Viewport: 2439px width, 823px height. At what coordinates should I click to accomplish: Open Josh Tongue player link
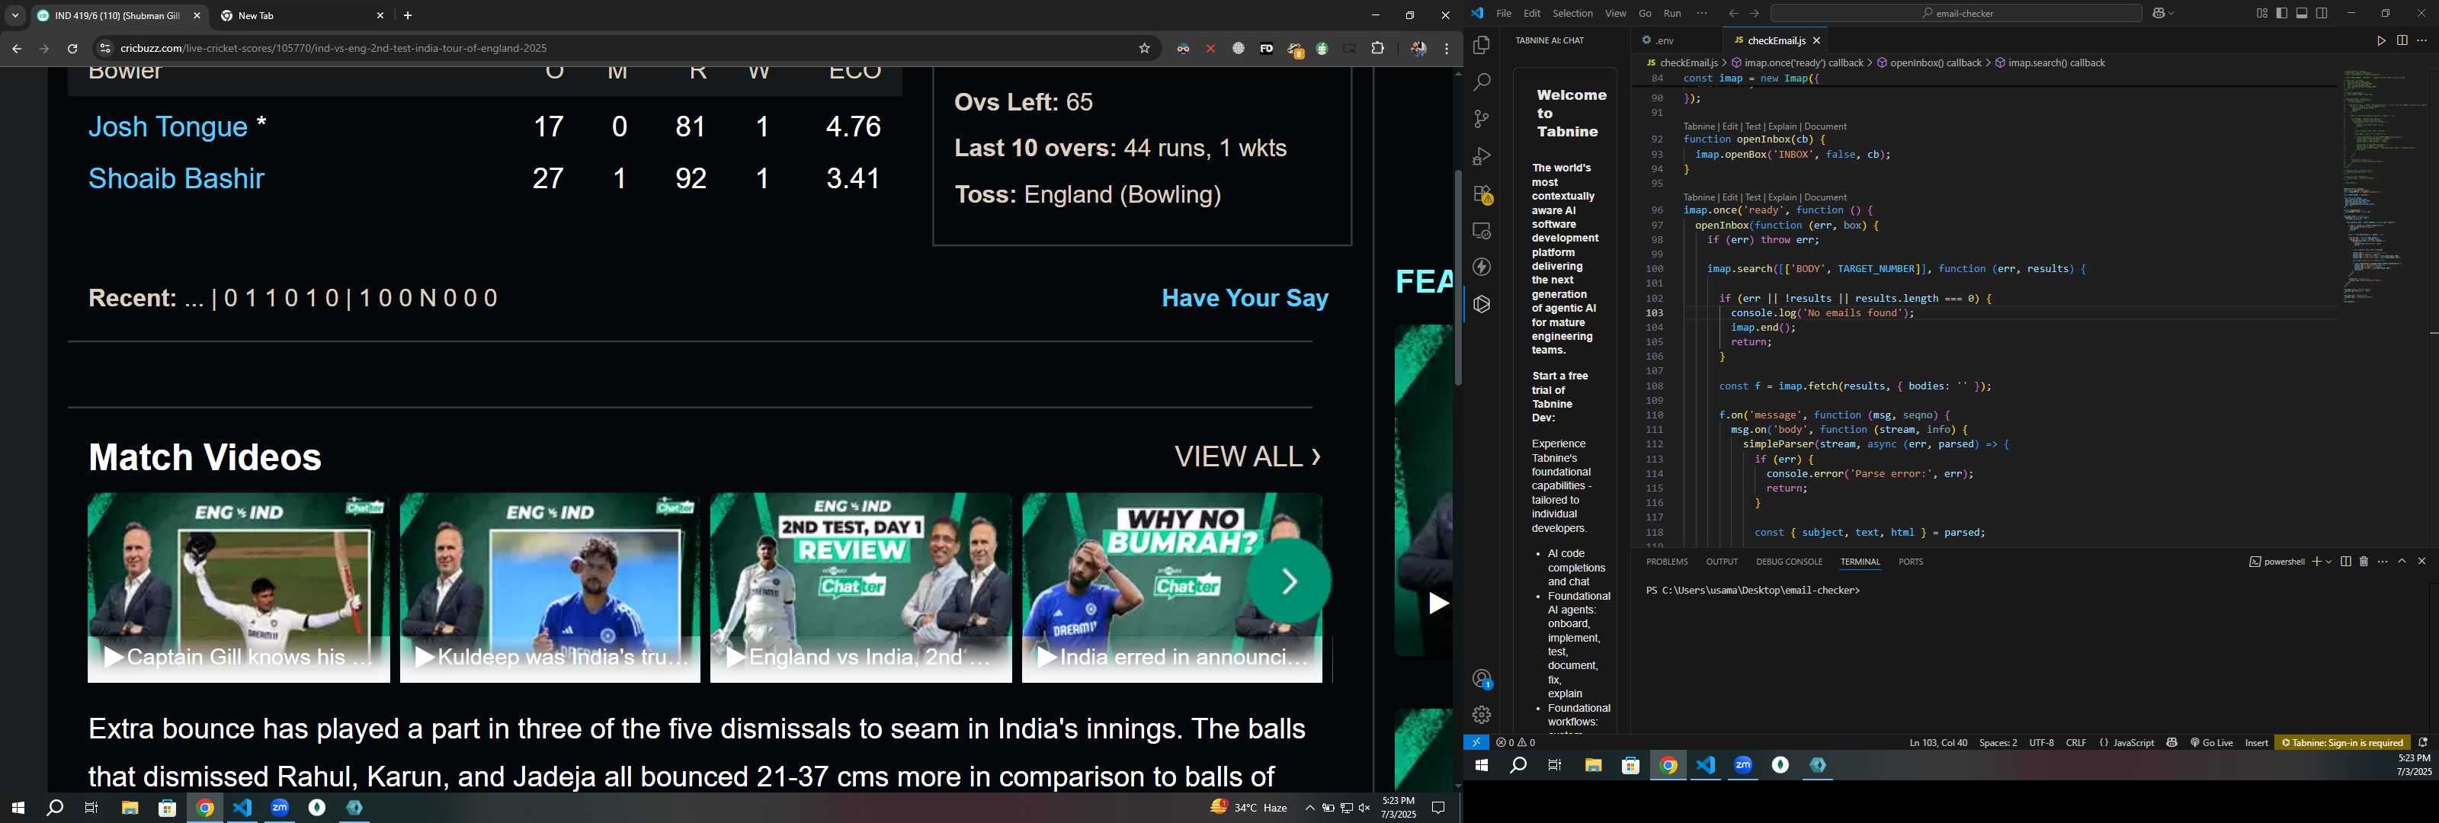coord(168,127)
